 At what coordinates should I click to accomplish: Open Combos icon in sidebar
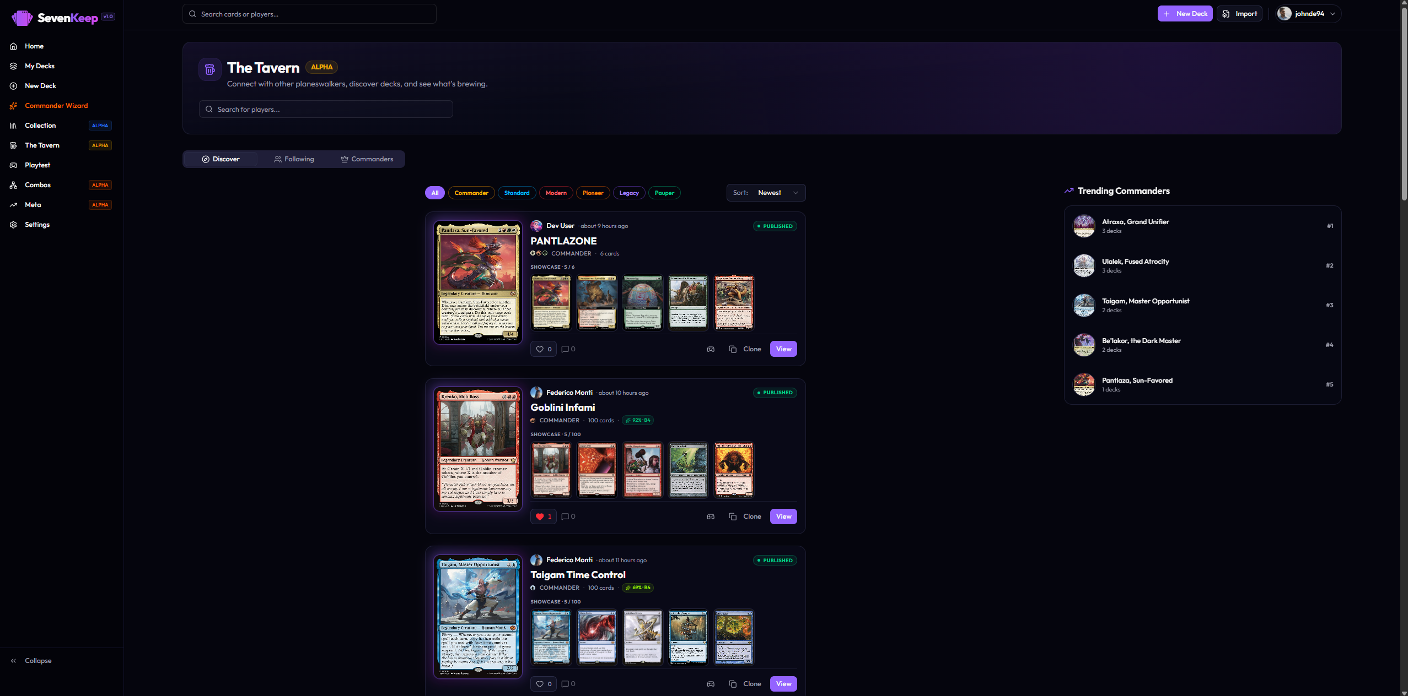pos(13,185)
